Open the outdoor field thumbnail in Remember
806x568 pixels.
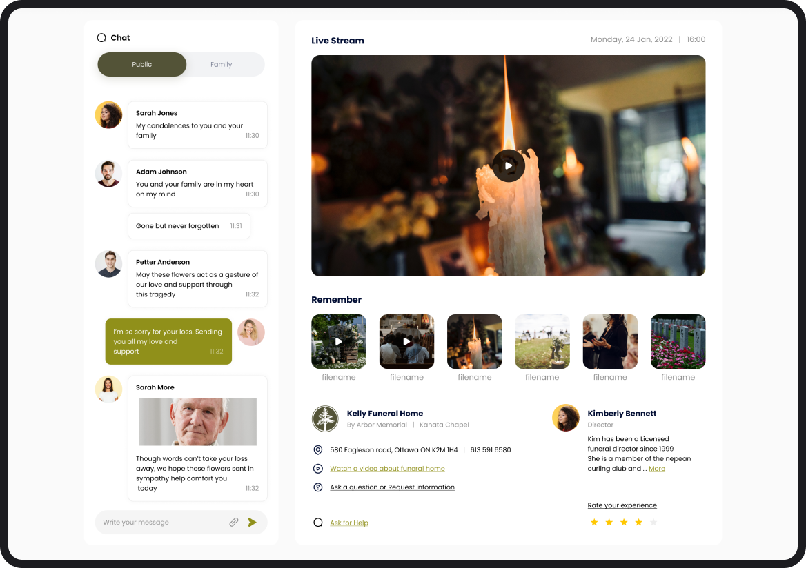[542, 341]
